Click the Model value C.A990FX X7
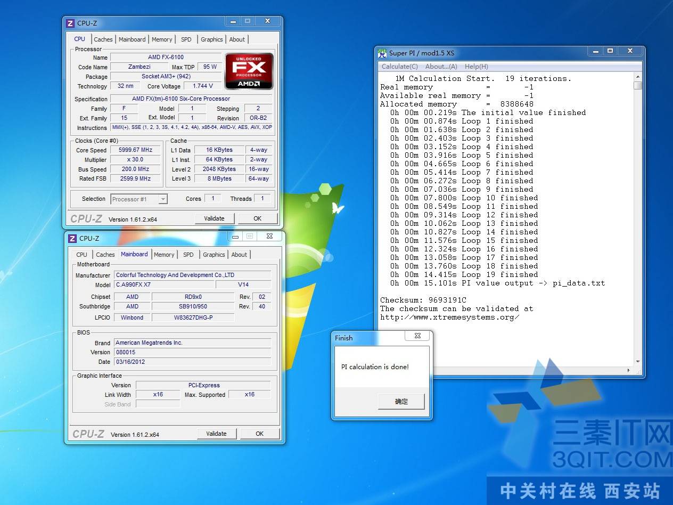 coord(164,284)
